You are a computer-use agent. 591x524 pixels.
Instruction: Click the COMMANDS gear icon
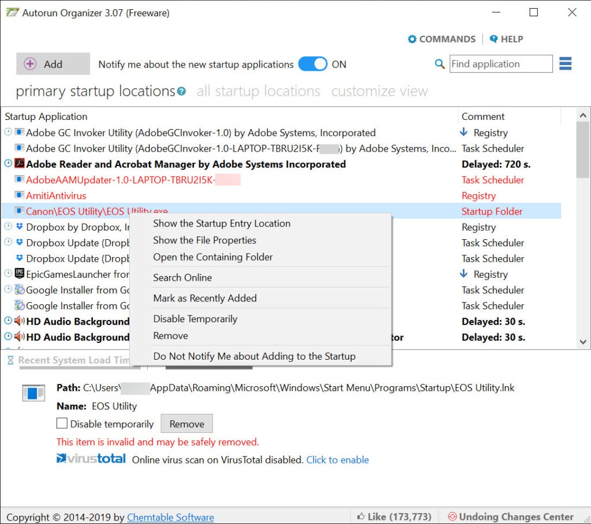412,39
